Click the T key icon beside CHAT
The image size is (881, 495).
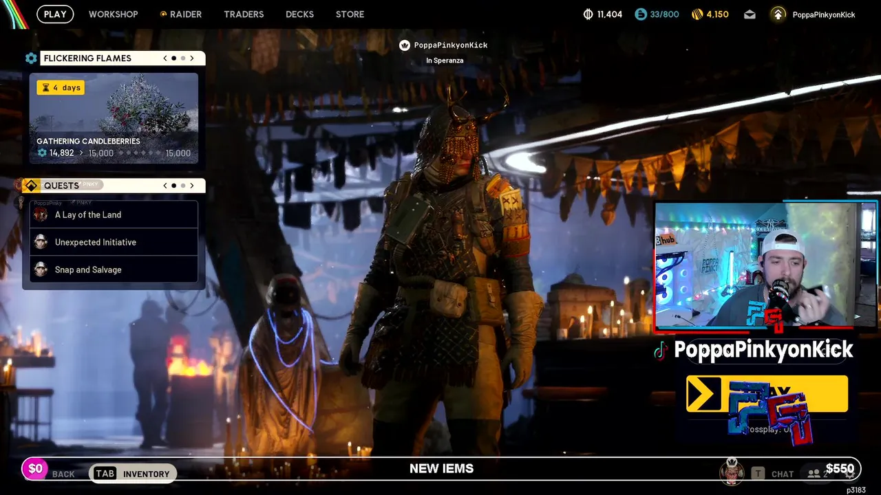click(758, 474)
